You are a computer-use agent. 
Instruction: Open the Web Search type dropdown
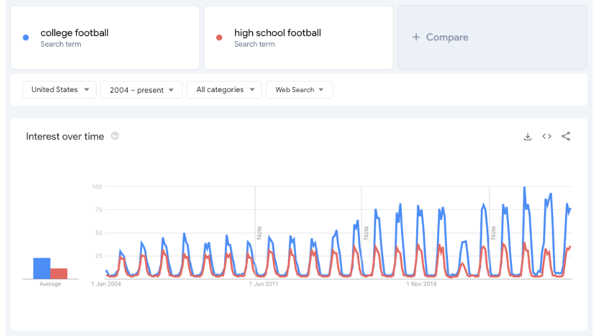(299, 90)
